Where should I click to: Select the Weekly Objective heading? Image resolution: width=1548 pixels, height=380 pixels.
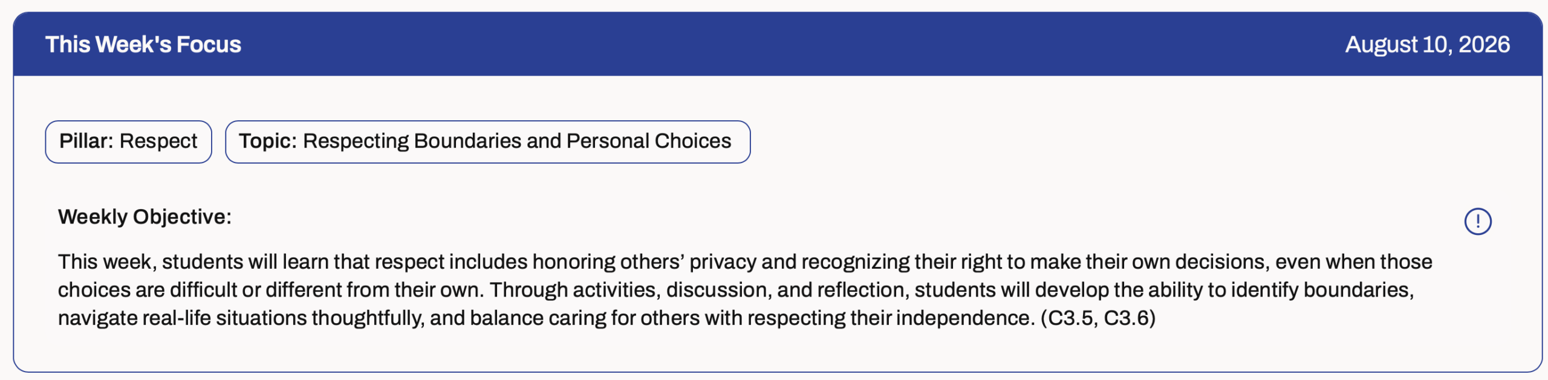(145, 217)
